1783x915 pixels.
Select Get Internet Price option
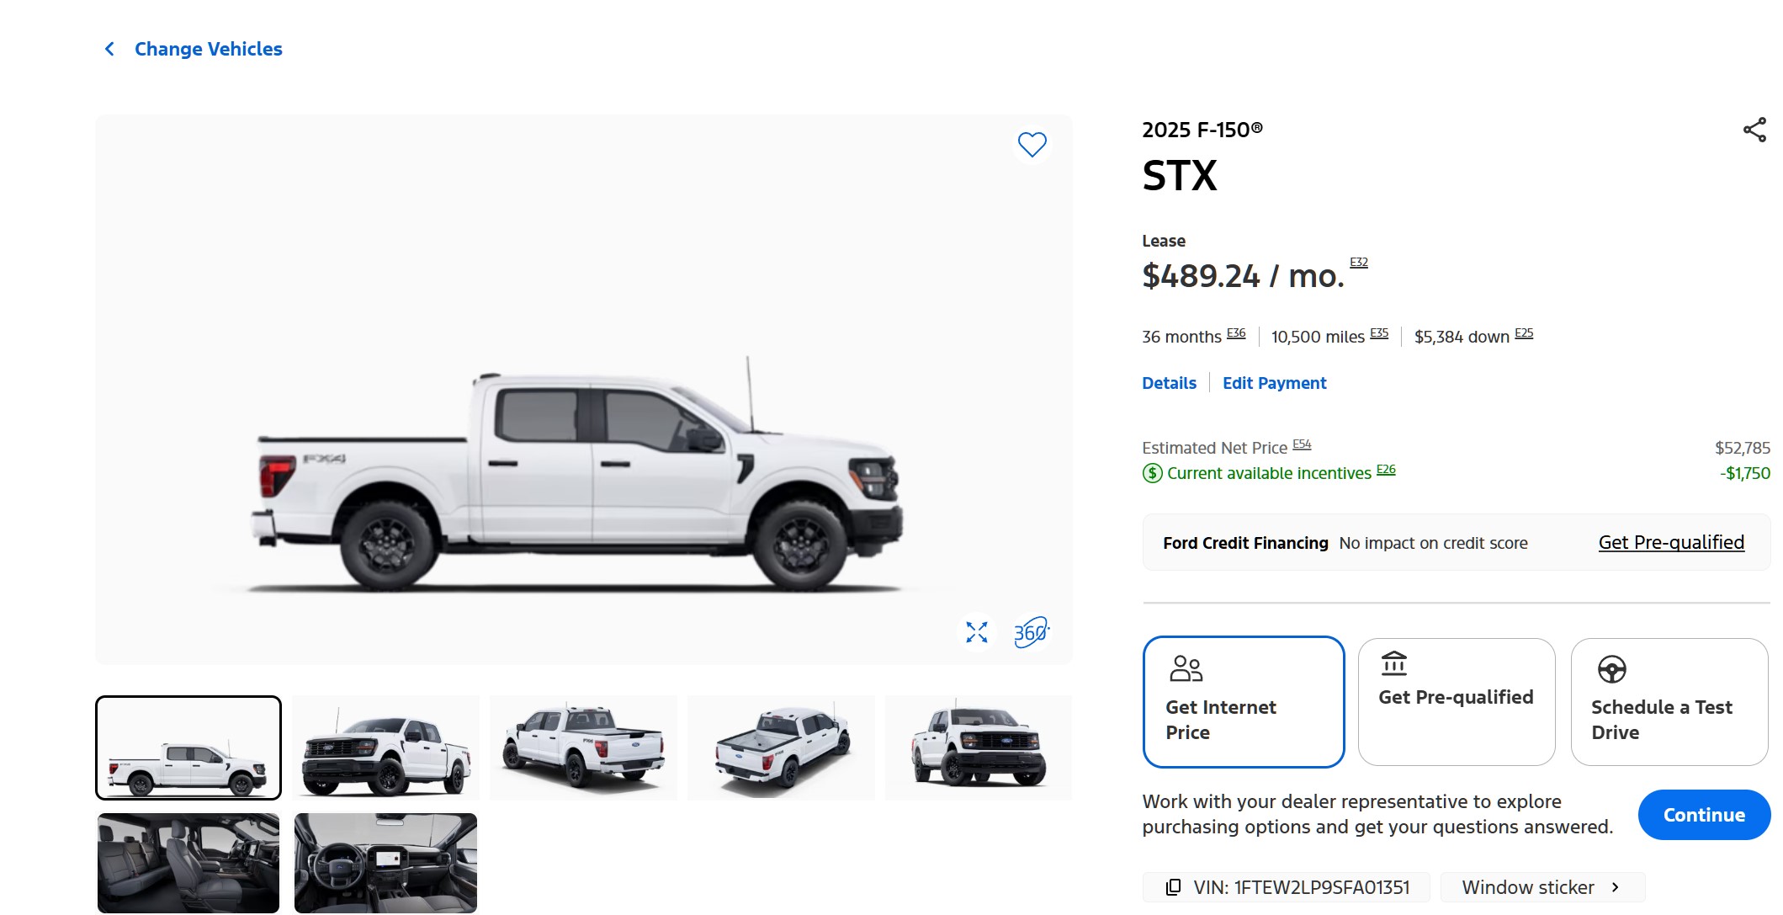[x=1243, y=701]
